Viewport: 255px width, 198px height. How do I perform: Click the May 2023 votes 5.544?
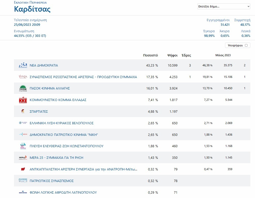pos(229,100)
